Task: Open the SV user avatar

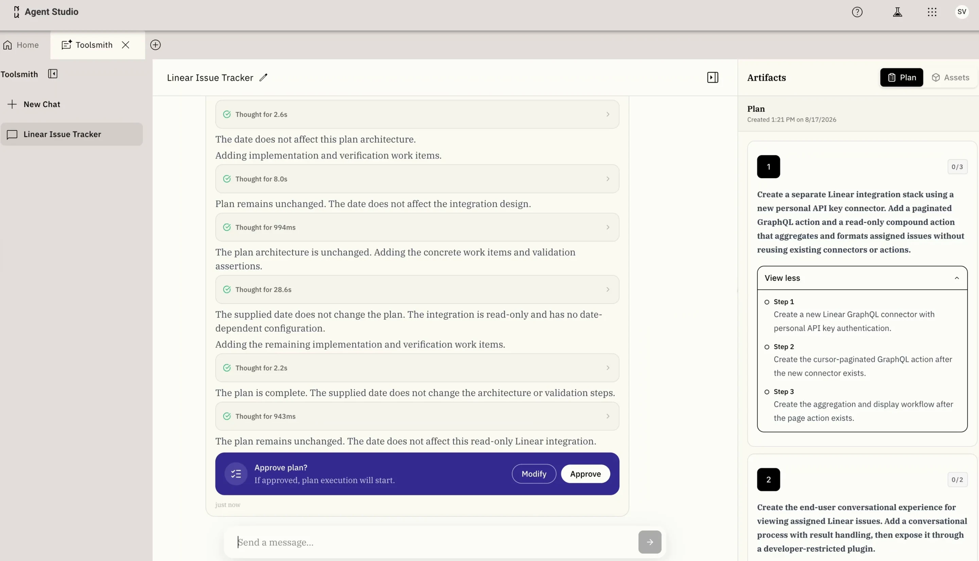Action: coord(962,12)
